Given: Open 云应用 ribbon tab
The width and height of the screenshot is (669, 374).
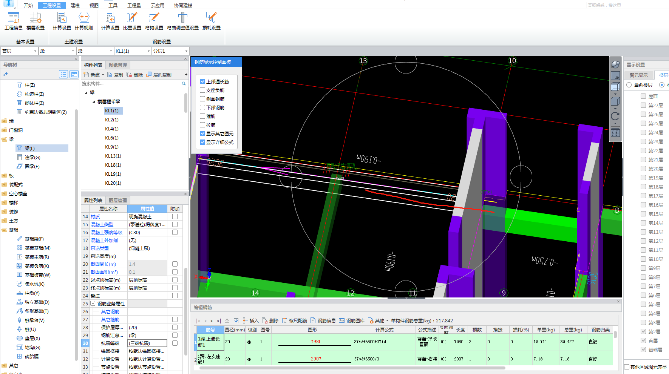Looking at the screenshot, I should [x=158, y=5].
